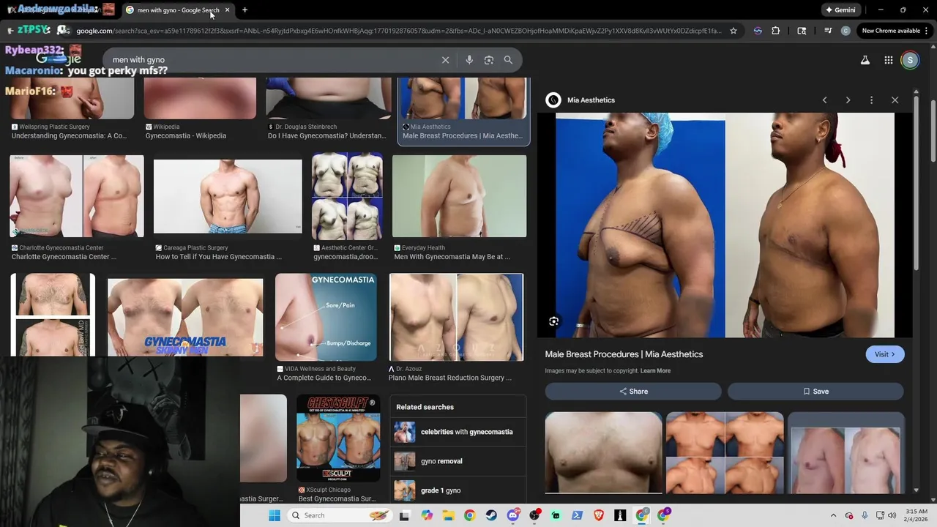937x527 pixels.
Task: Open File Explorer from taskbar
Action: pyautogui.click(x=448, y=515)
